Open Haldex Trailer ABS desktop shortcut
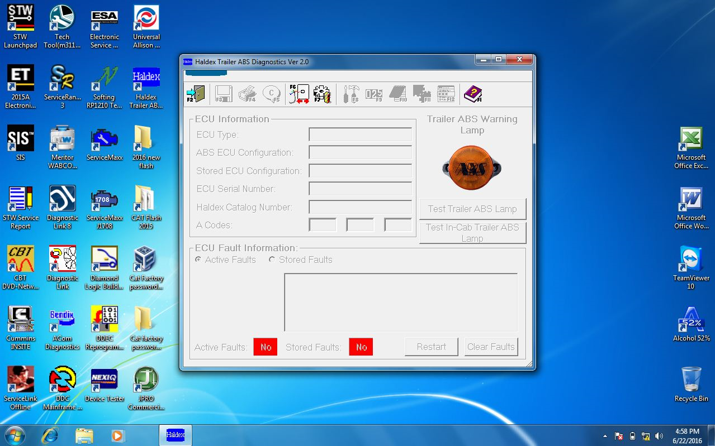Image resolution: width=715 pixels, height=446 pixels. (x=146, y=87)
